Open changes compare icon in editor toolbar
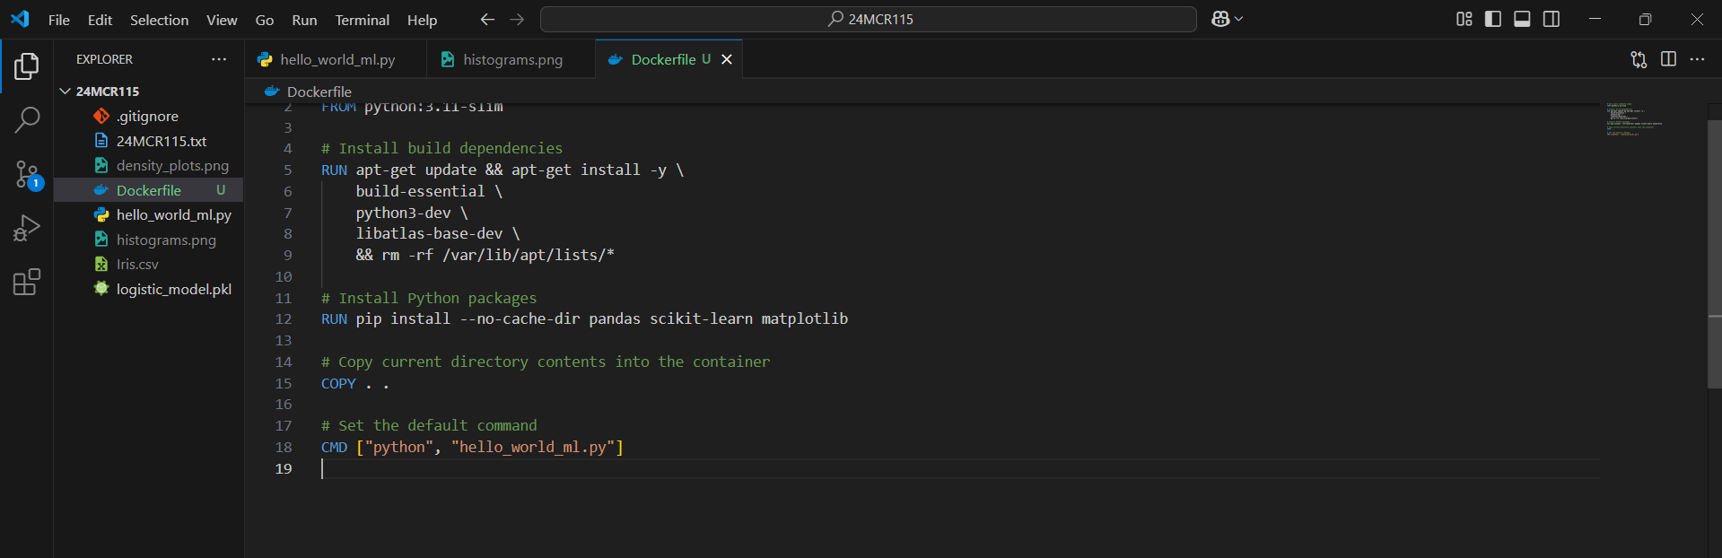Image resolution: width=1722 pixels, height=558 pixels. pos(1639,59)
